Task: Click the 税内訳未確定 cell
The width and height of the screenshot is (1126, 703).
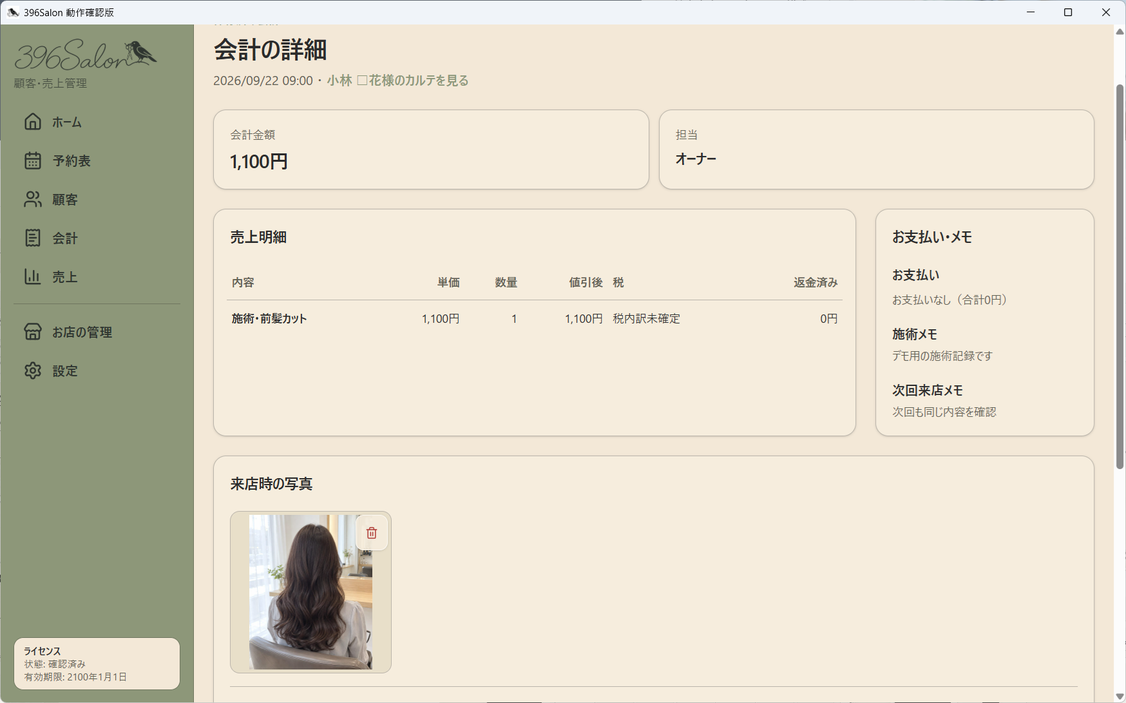Action: click(646, 318)
